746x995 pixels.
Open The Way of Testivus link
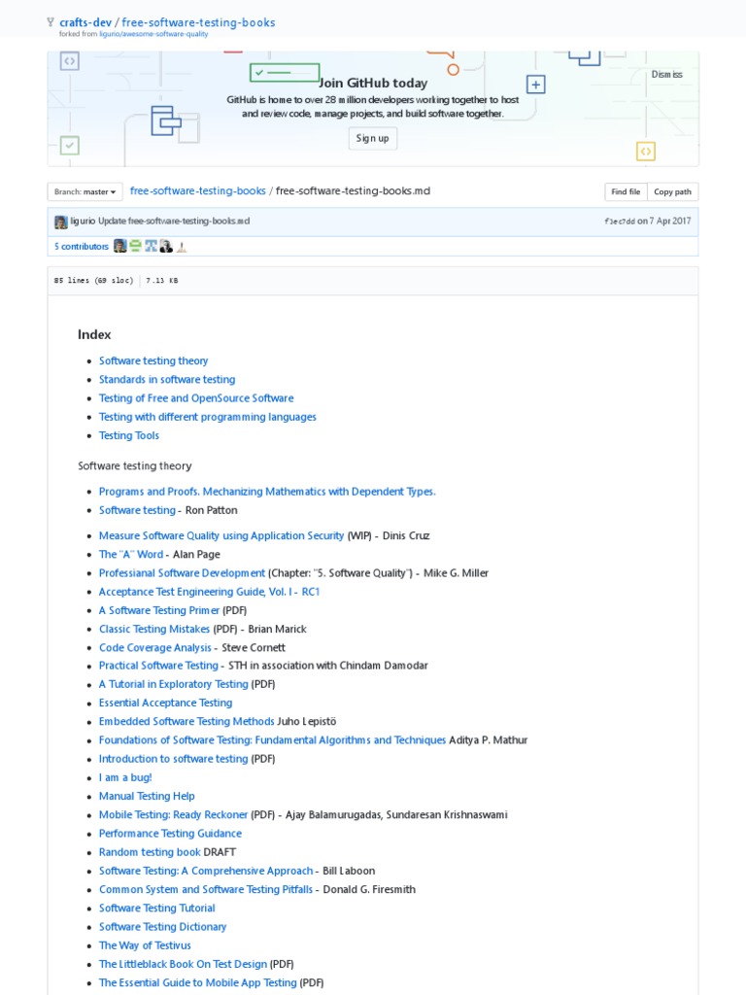coord(145,945)
